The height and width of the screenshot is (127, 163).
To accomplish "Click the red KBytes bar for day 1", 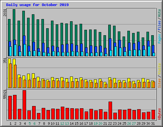I will [10, 108].
